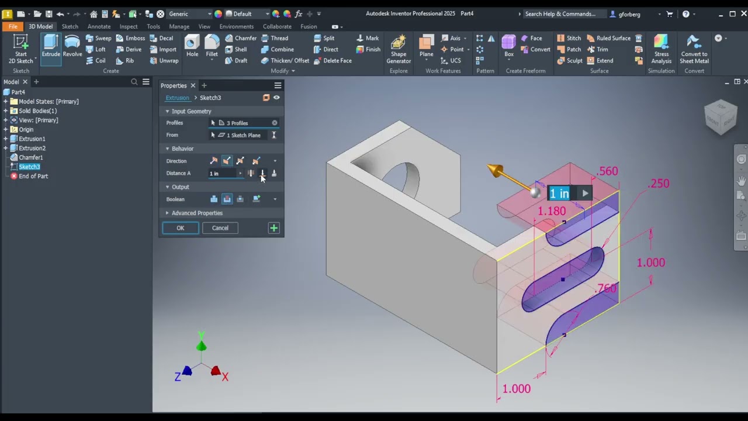Viewport: 748px width, 421px height.
Task: Toggle surface mode in Properties panel
Action: [x=266, y=98]
